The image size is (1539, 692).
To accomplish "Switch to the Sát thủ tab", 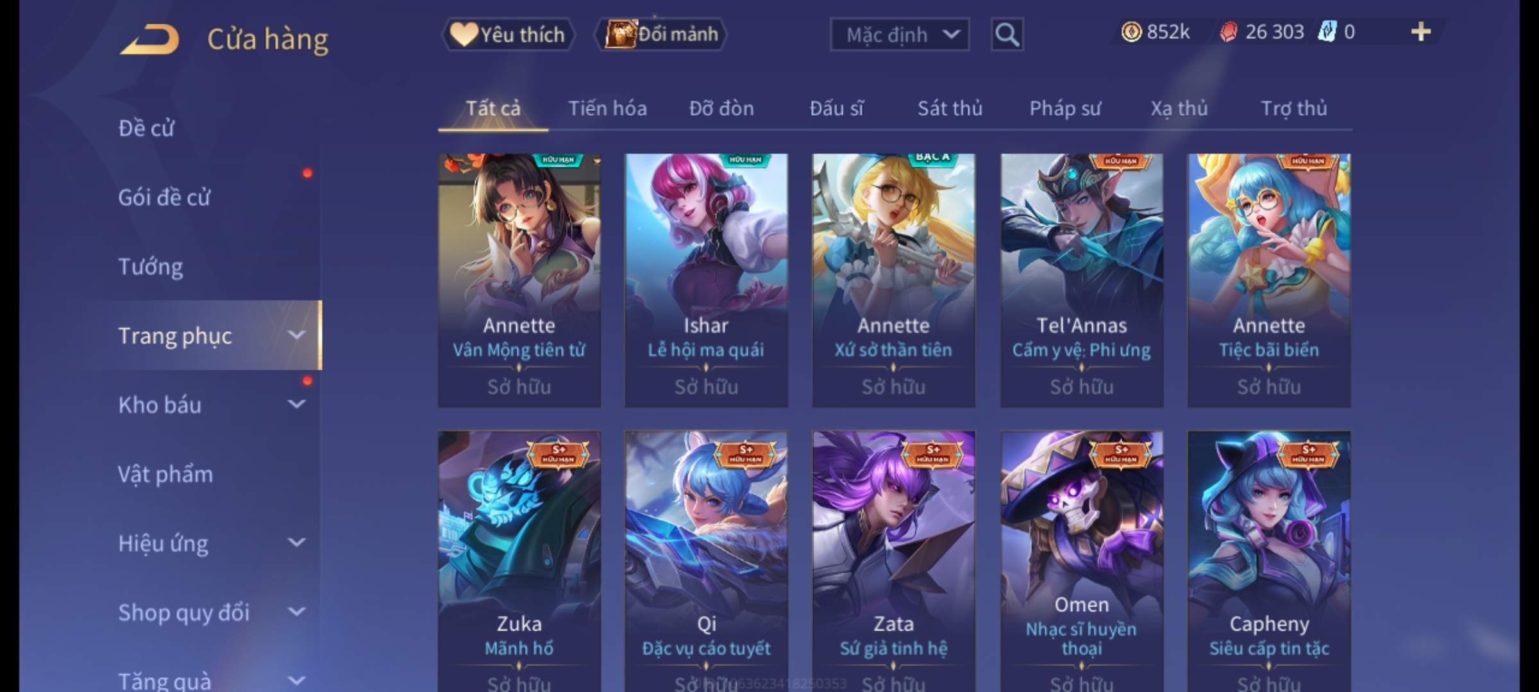I will [x=950, y=108].
